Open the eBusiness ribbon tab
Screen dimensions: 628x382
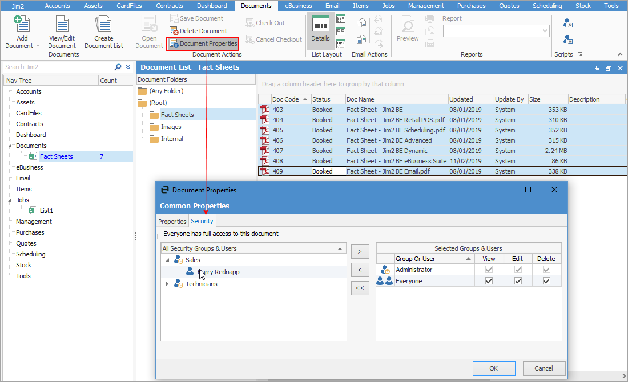[x=299, y=6]
